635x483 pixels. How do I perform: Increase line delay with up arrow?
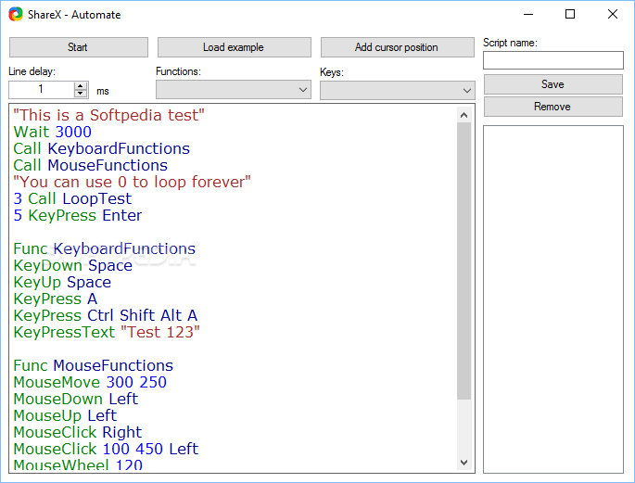(81, 86)
